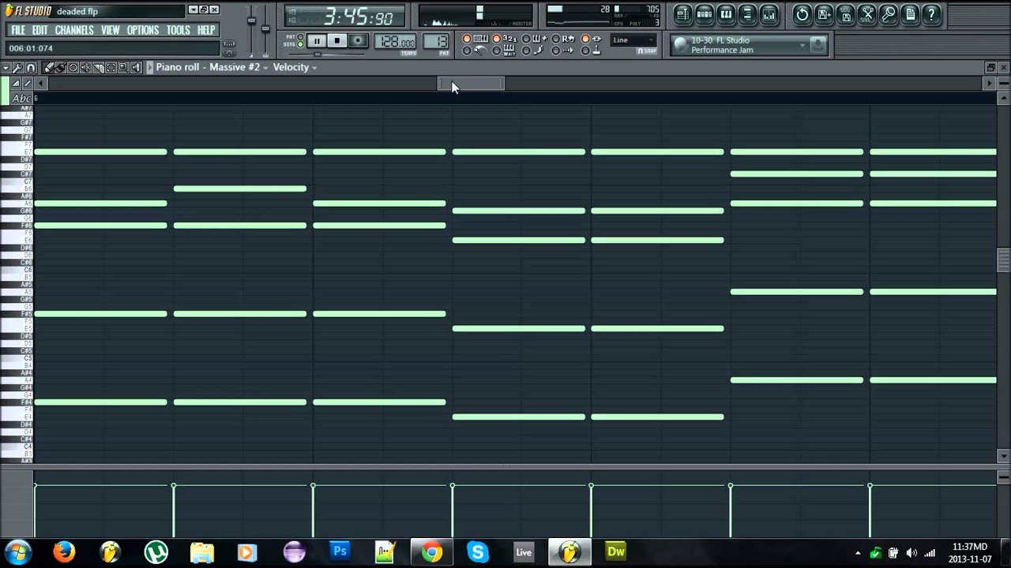Image resolution: width=1011 pixels, height=568 pixels.
Task: Open the TOOLS menu
Action: point(179,30)
